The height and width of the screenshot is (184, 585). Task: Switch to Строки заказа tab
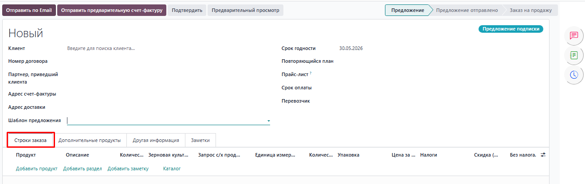coord(31,140)
